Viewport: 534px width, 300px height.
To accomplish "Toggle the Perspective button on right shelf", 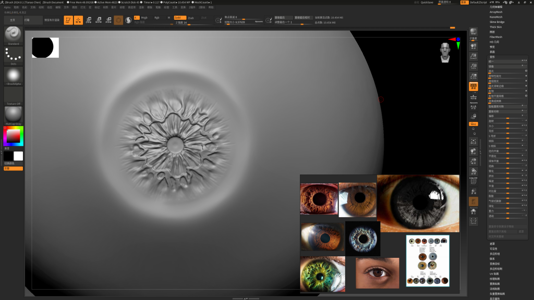I will (474, 86).
